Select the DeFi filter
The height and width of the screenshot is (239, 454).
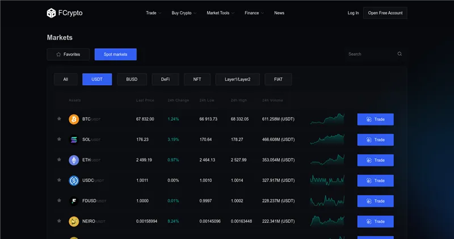pyautogui.click(x=165, y=79)
